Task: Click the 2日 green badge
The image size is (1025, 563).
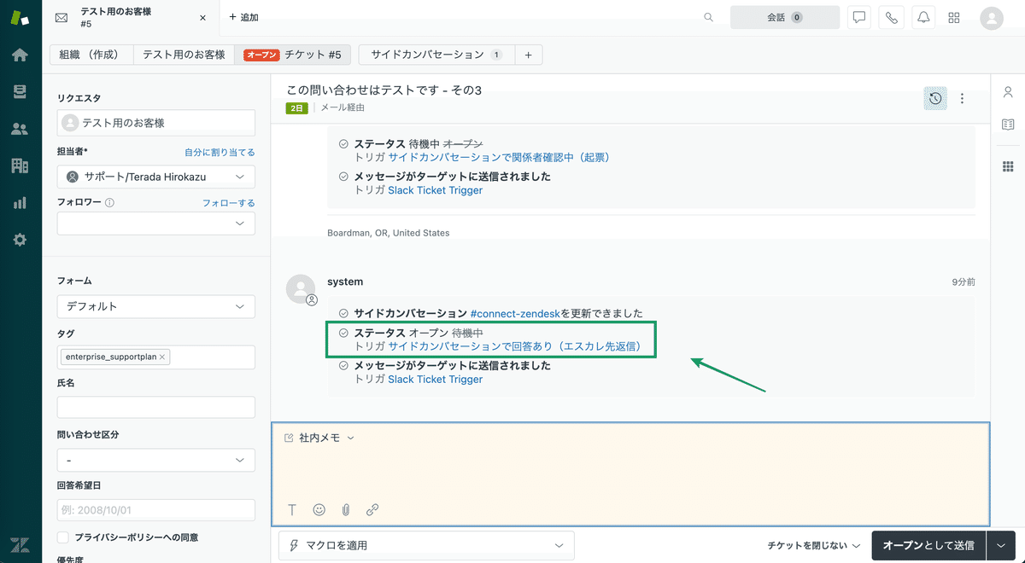Action: click(x=297, y=107)
